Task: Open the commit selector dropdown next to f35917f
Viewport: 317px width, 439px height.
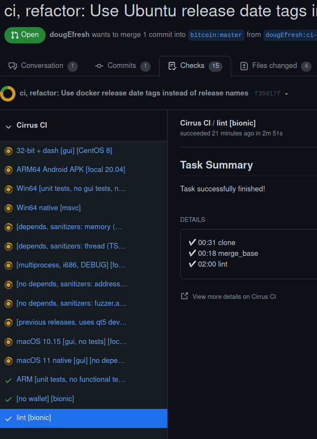Action: point(286,94)
